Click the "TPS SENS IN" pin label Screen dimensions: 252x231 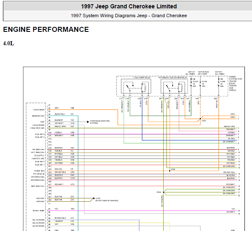pyautogui.click(x=39, y=174)
